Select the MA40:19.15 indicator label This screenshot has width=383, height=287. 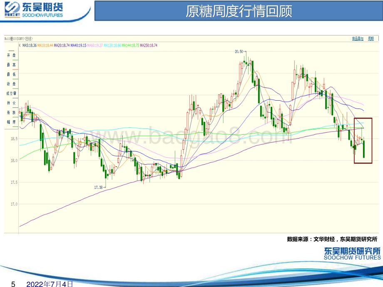[78, 45]
